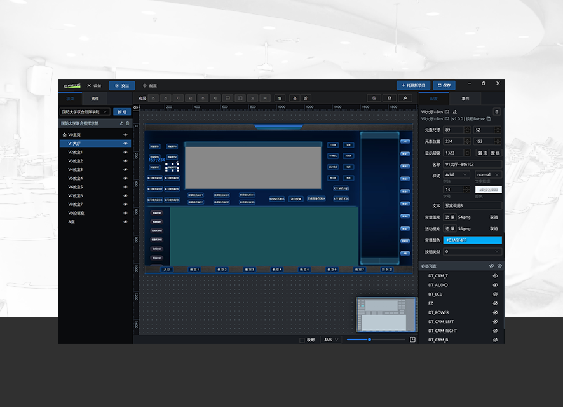The height and width of the screenshot is (407, 563).
Task: Switch to the 事件 tab in the right panel
Action: (465, 99)
